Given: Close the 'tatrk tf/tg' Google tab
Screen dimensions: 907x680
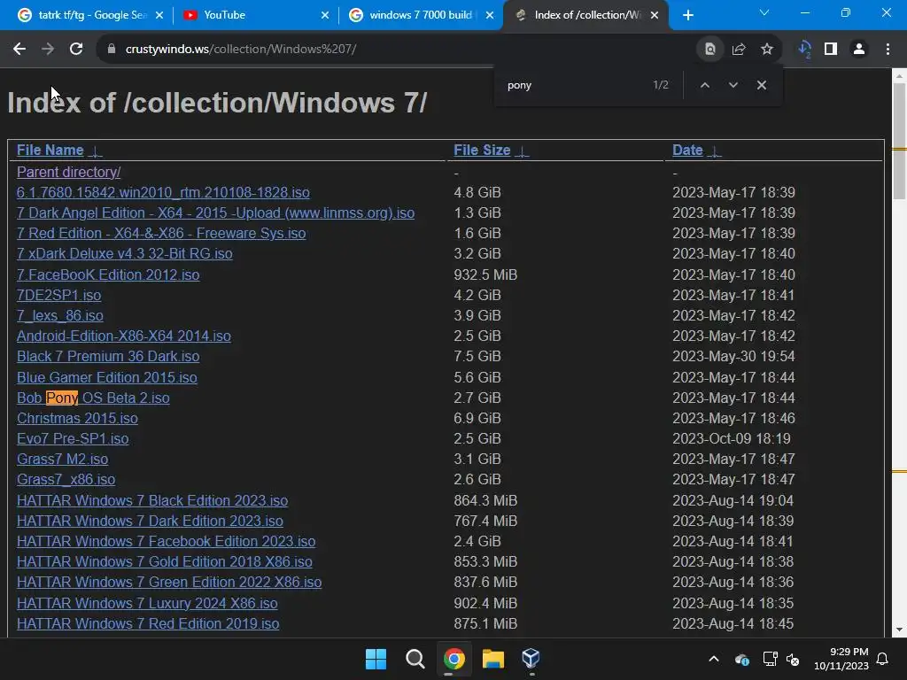Looking at the screenshot, I should (x=159, y=15).
